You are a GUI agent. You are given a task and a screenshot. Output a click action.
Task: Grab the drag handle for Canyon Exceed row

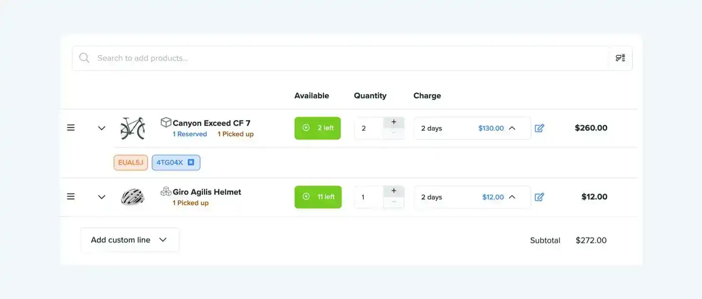click(71, 128)
